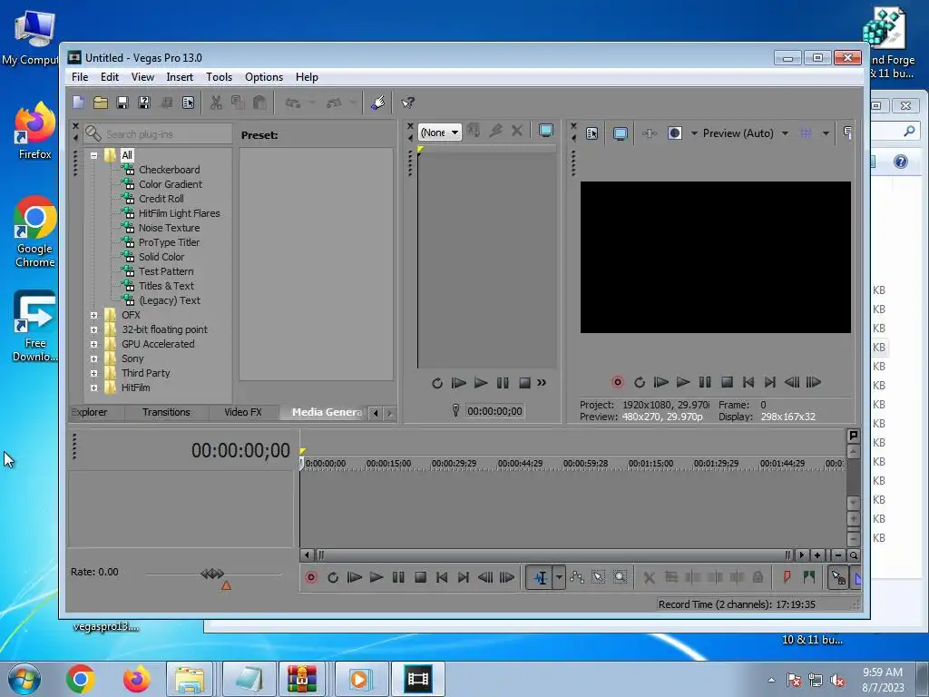The height and width of the screenshot is (697, 929).
Task: Stop playback on the timeline transport
Action: coord(420,577)
